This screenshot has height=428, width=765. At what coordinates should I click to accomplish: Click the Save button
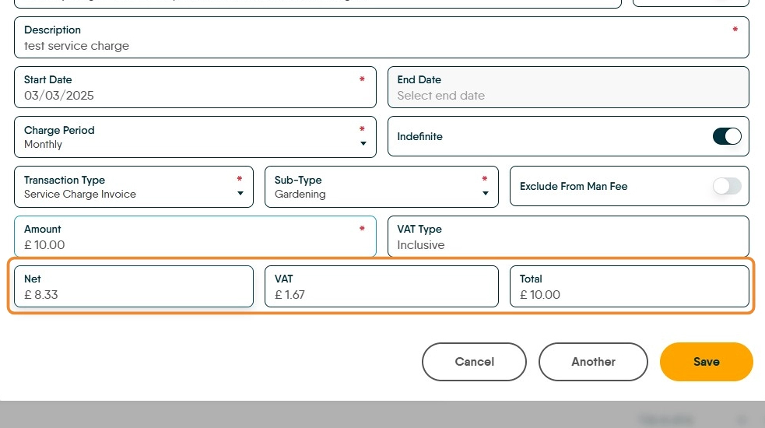coord(706,362)
